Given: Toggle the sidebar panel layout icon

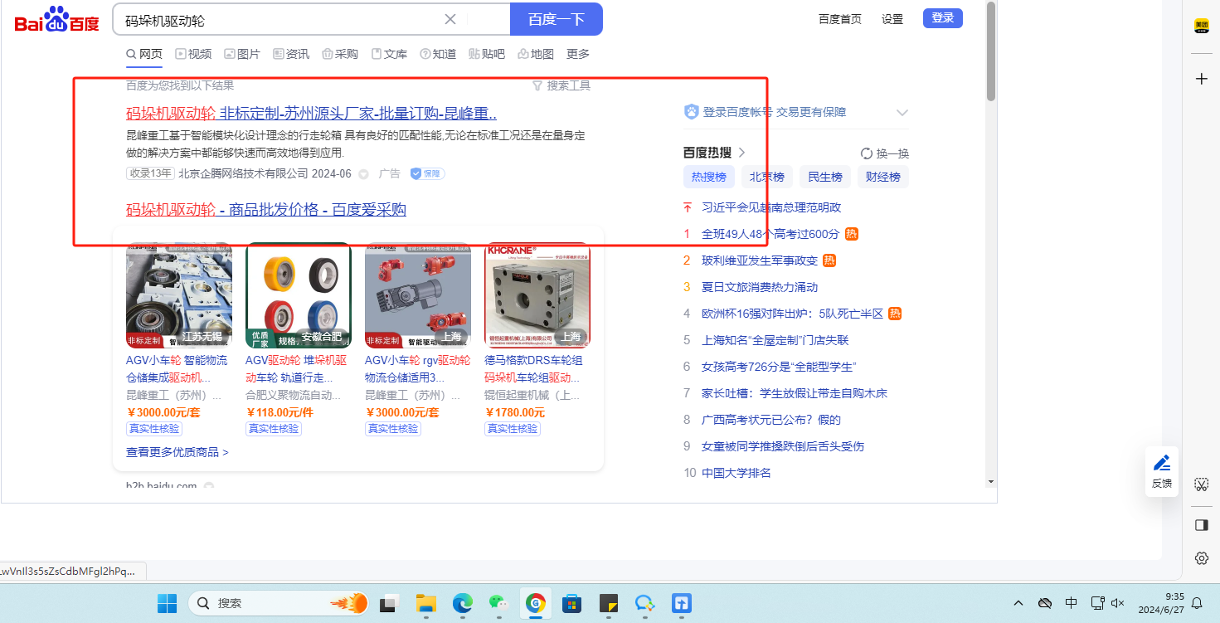Looking at the screenshot, I should click(1201, 525).
